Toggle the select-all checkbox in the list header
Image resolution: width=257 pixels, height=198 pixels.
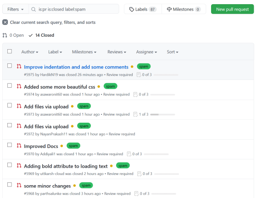(x=10, y=51)
